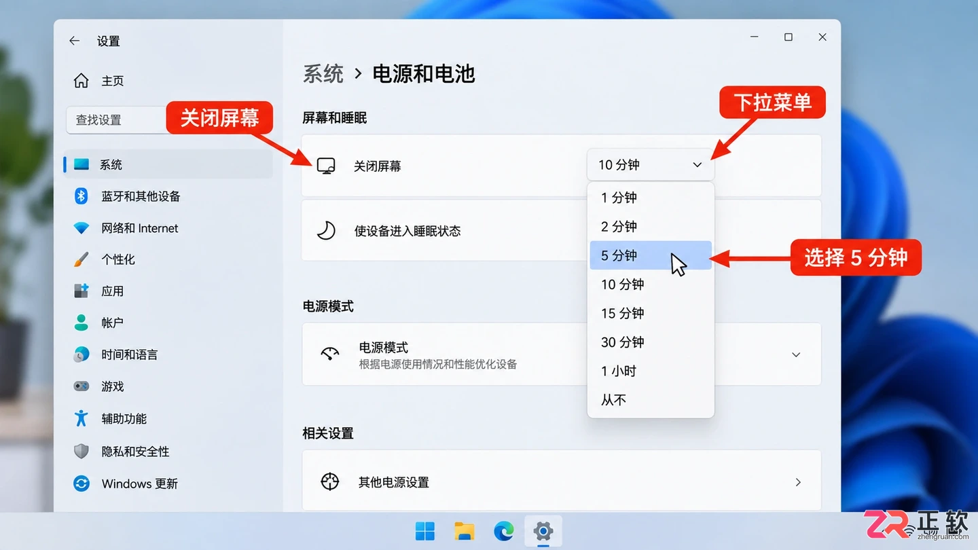Open 其他电源设置 right chevron
978x550 pixels.
coord(798,482)
